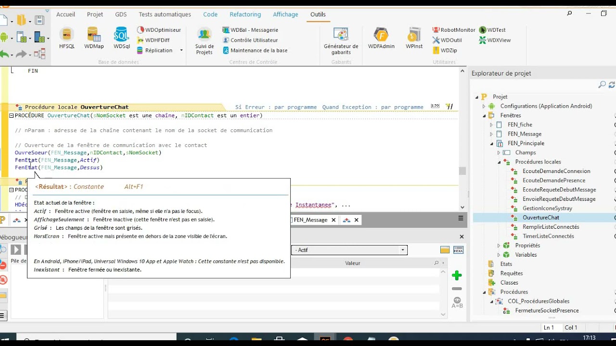
Task: Open Suivi de Projets
Action: [205, 41]
